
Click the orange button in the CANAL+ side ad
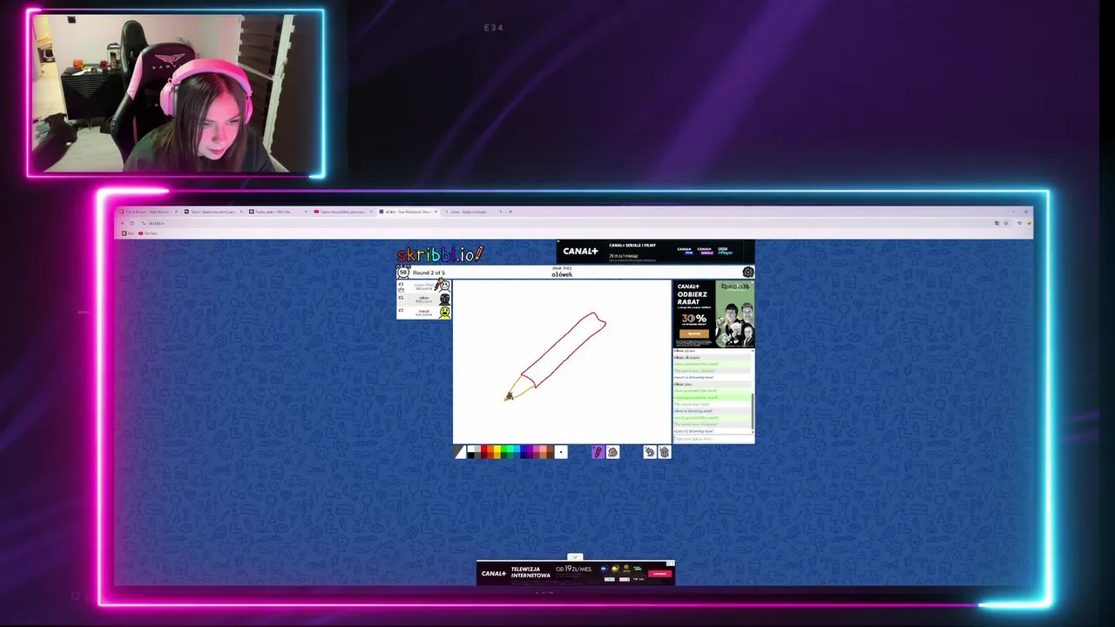click(694, 334)
